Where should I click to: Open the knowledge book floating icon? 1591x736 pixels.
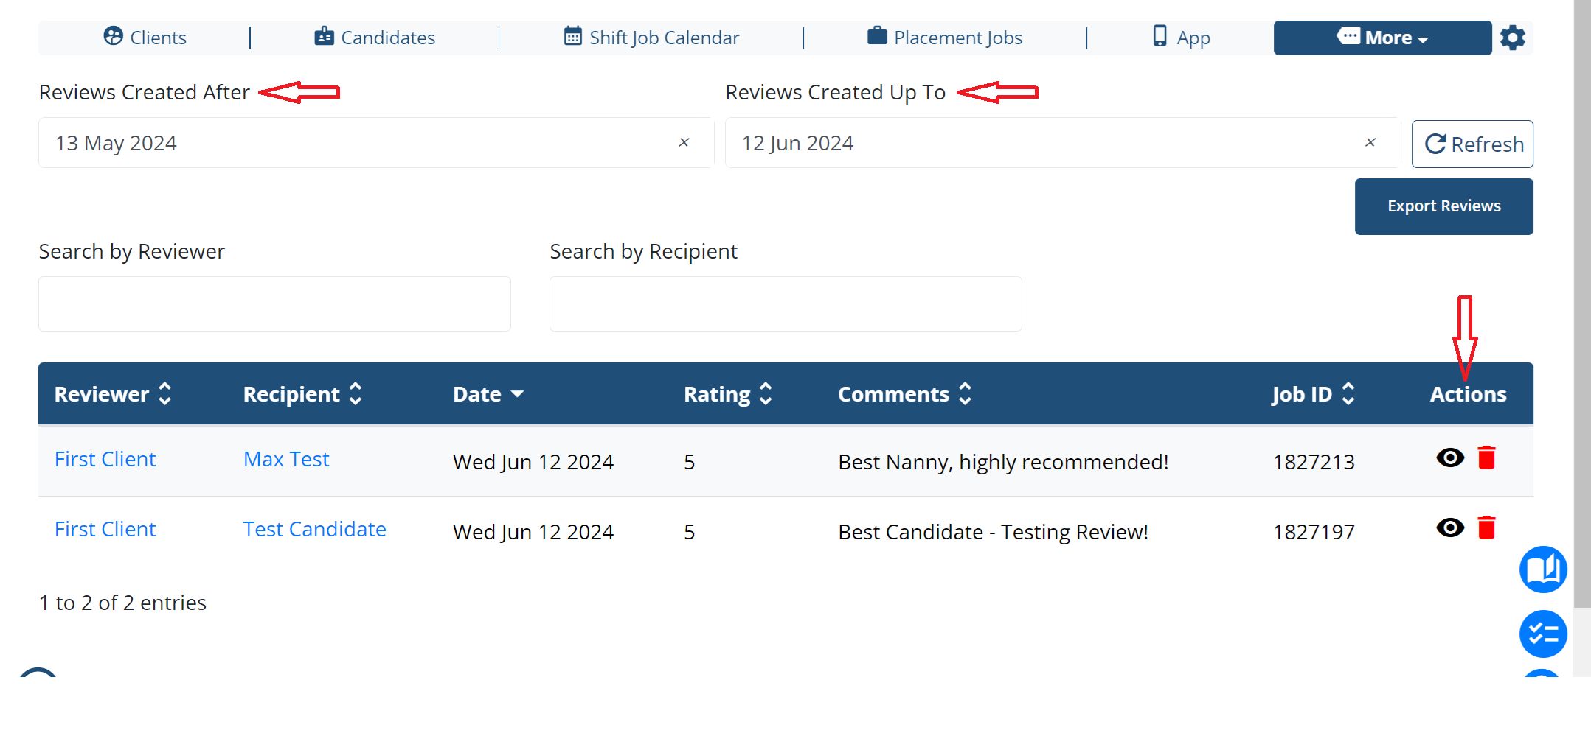coord(1542,569)
